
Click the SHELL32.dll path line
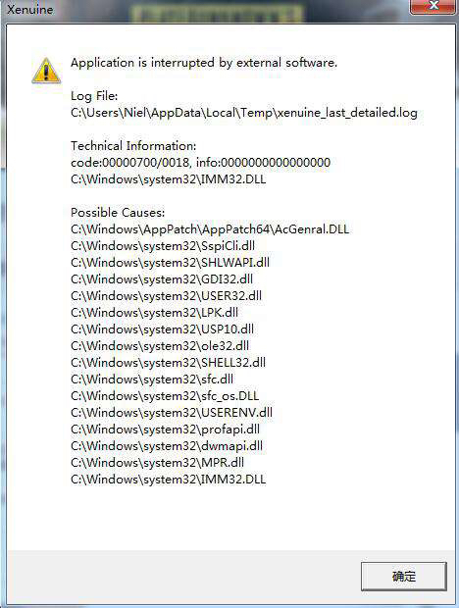[168, 363]
